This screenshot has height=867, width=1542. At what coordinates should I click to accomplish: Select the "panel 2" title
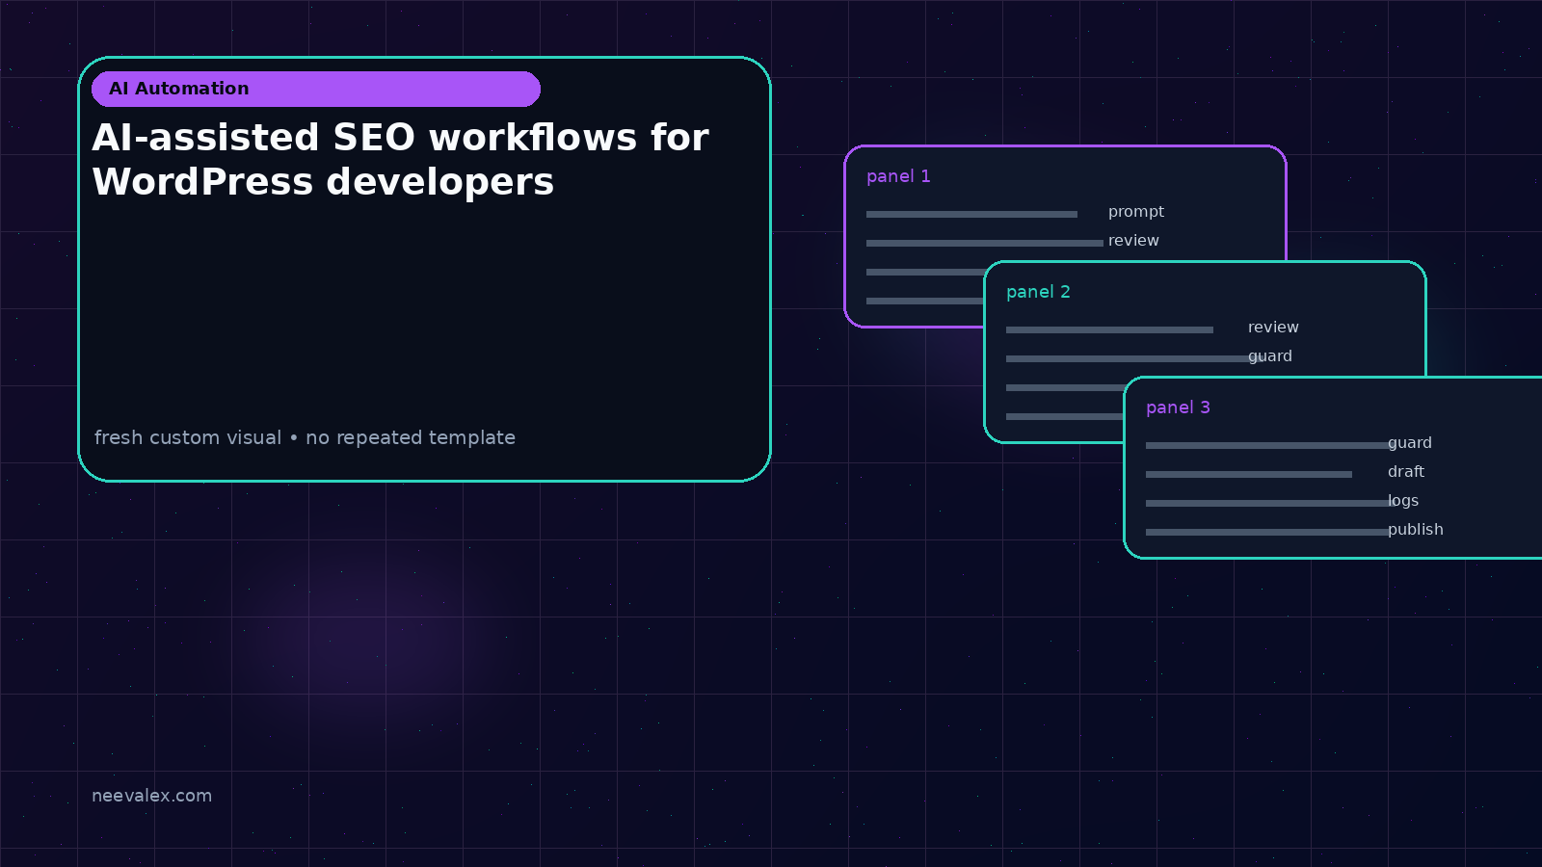click(x=1038, y=292)
